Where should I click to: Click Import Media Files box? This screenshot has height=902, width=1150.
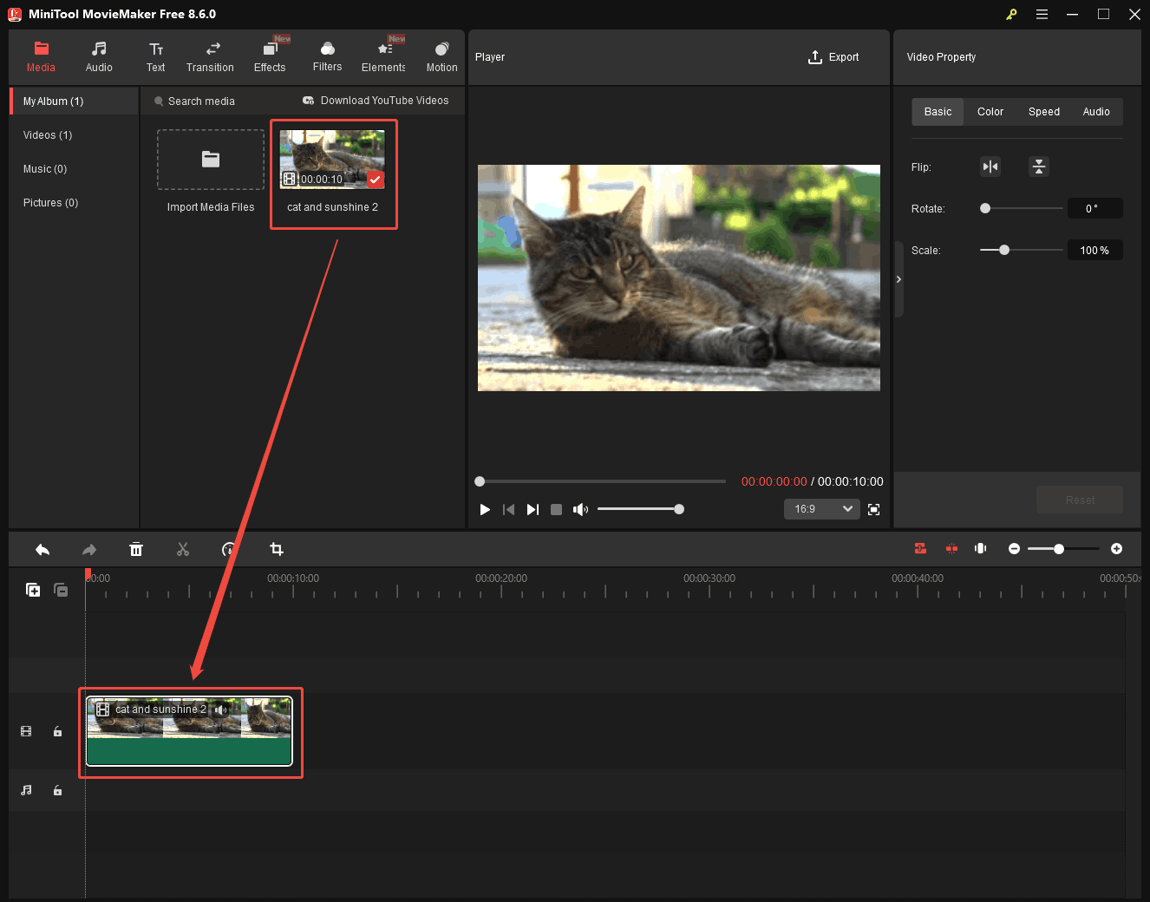[x=211, y=160]
